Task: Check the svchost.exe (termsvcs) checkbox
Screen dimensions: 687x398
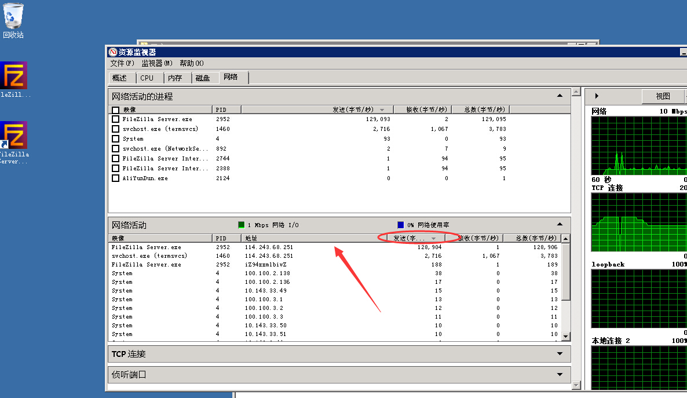Action: [x=116, y=129]
